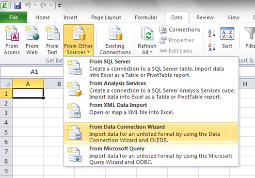Open the File tab

(x=14, y=17)
